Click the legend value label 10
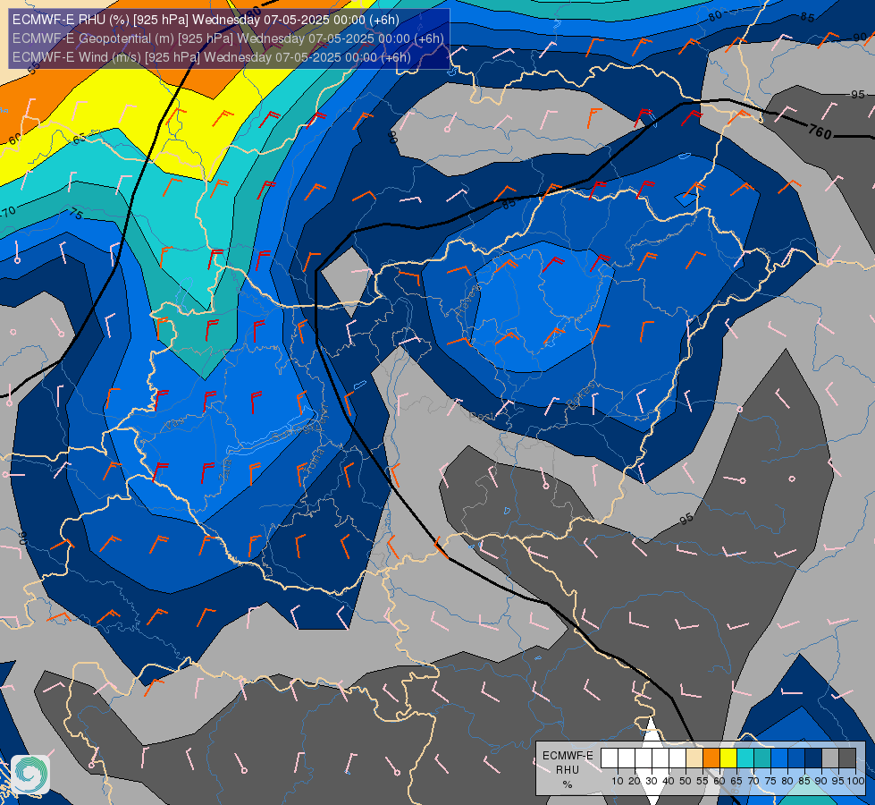Image resolution: width=875 pixels, height=805 pixels. click(x=618, y=781)
